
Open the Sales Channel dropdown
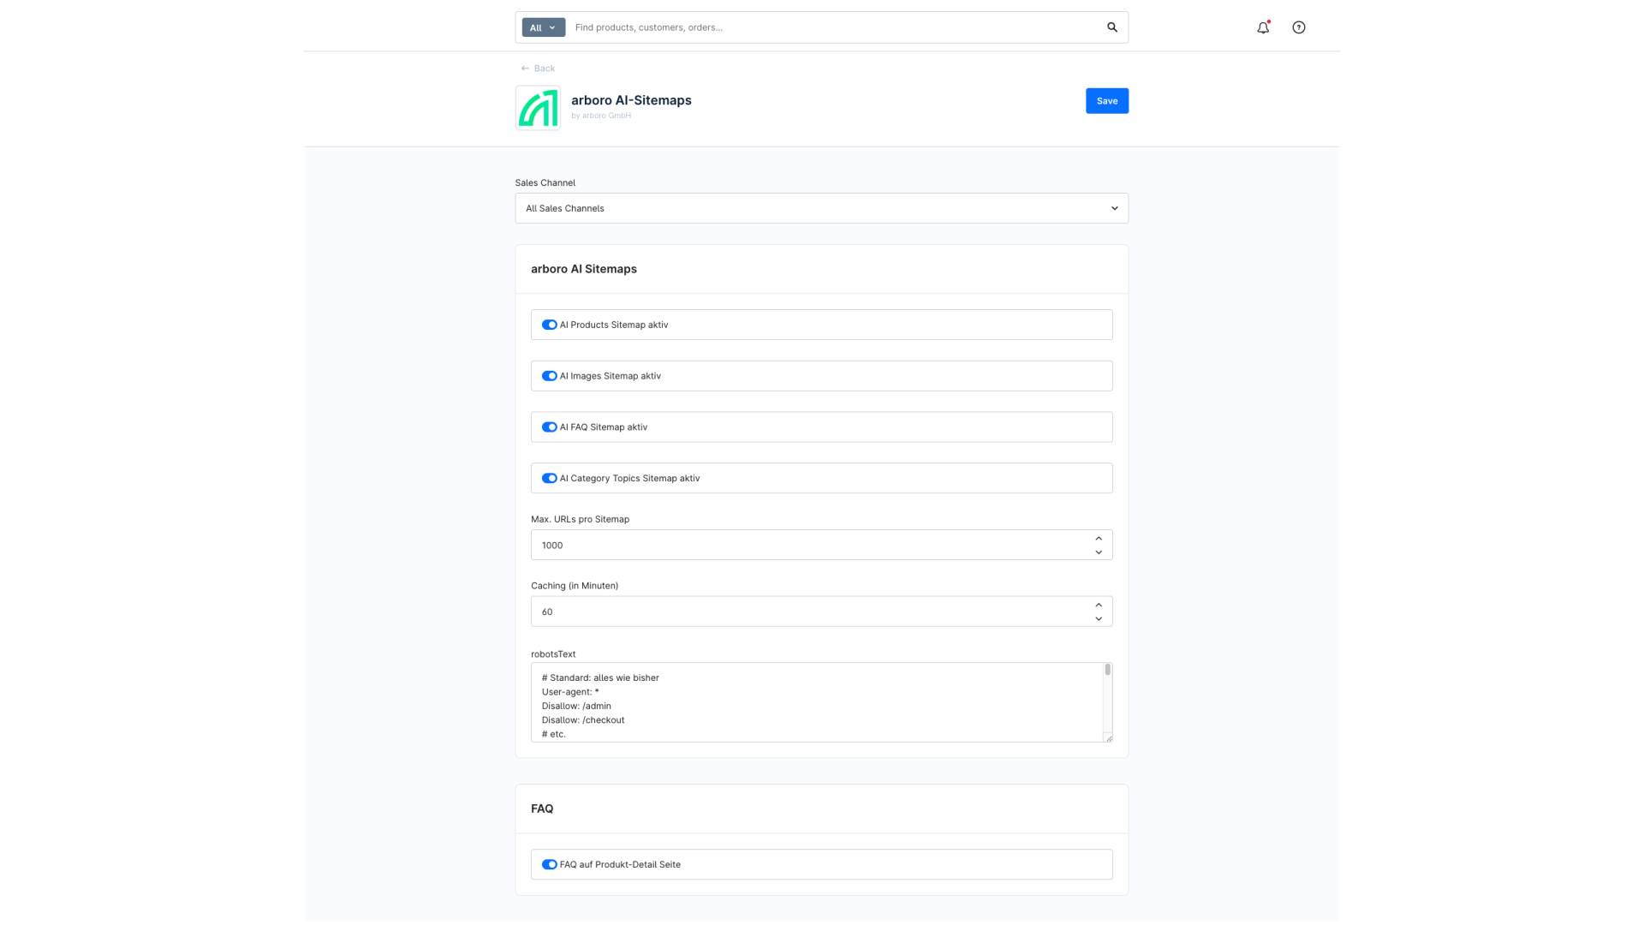click(820, 208)
